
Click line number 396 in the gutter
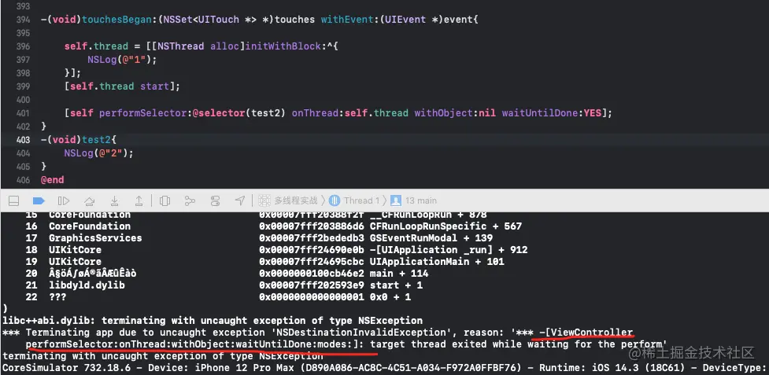pyautogui.click(x=23, y=46)
